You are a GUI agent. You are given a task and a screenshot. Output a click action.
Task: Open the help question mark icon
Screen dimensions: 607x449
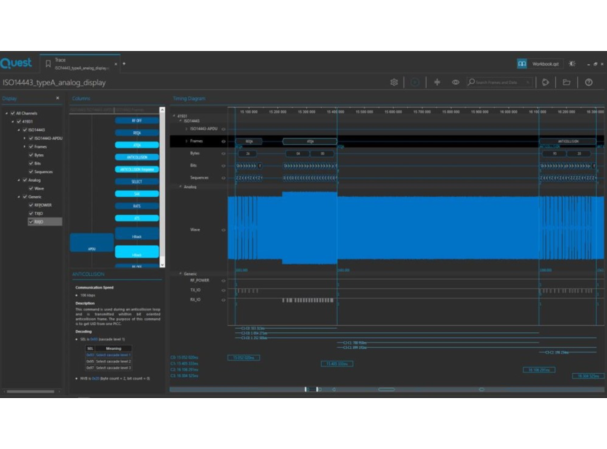(x=588, y=82)
